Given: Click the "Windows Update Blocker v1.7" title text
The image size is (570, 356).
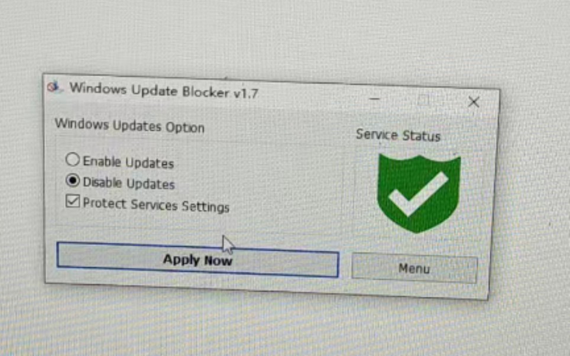Looking at the screenshot, I should (x=164, y=91).
